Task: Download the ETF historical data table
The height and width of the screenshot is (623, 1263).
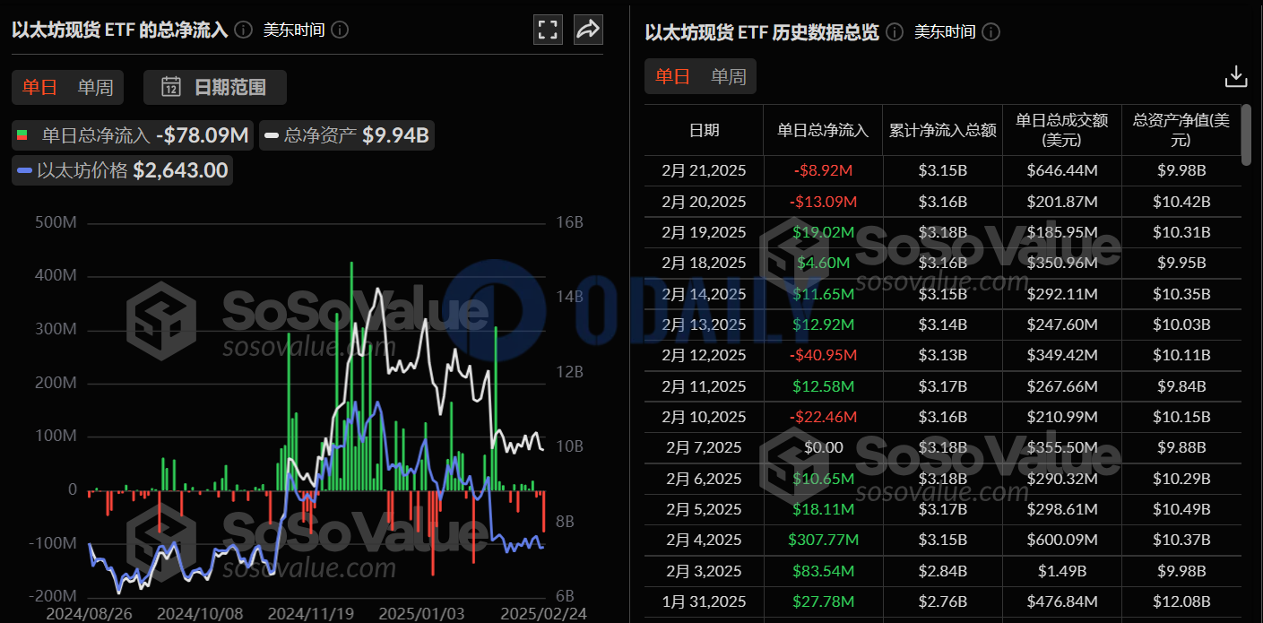Action: 1236,76
